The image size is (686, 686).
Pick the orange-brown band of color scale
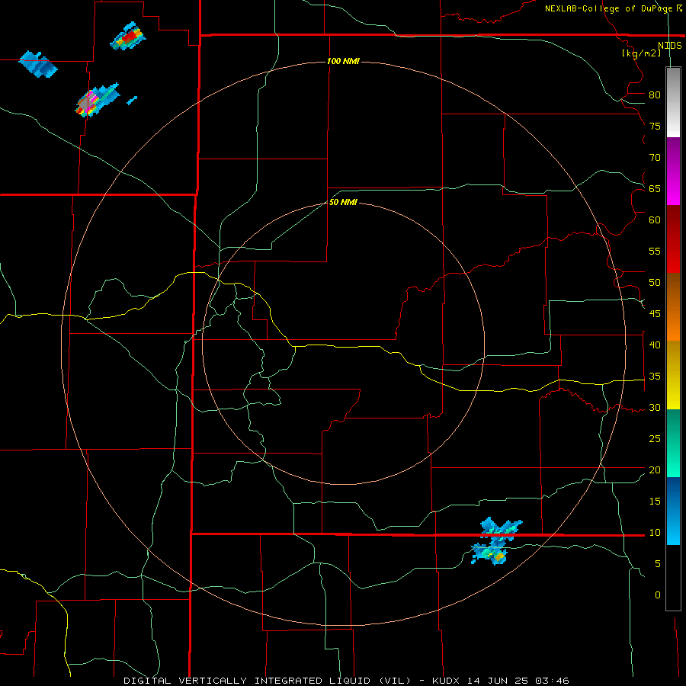click(673, 306)
